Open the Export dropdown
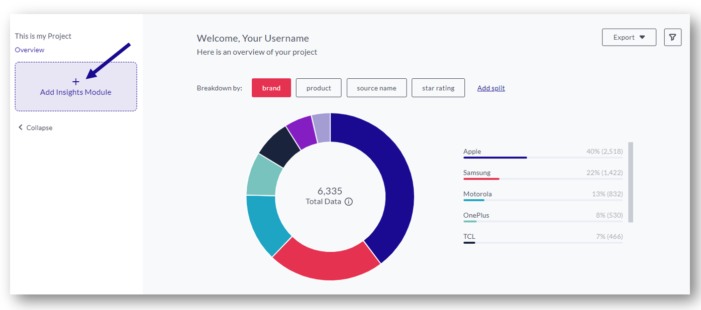This screenshot has height=310, width=701. click(629, 38)
